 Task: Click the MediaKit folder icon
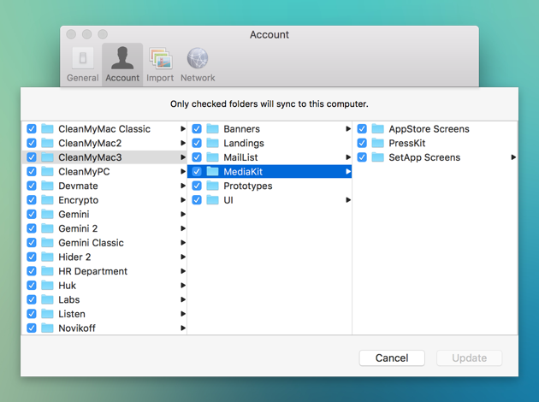(213, 171)
